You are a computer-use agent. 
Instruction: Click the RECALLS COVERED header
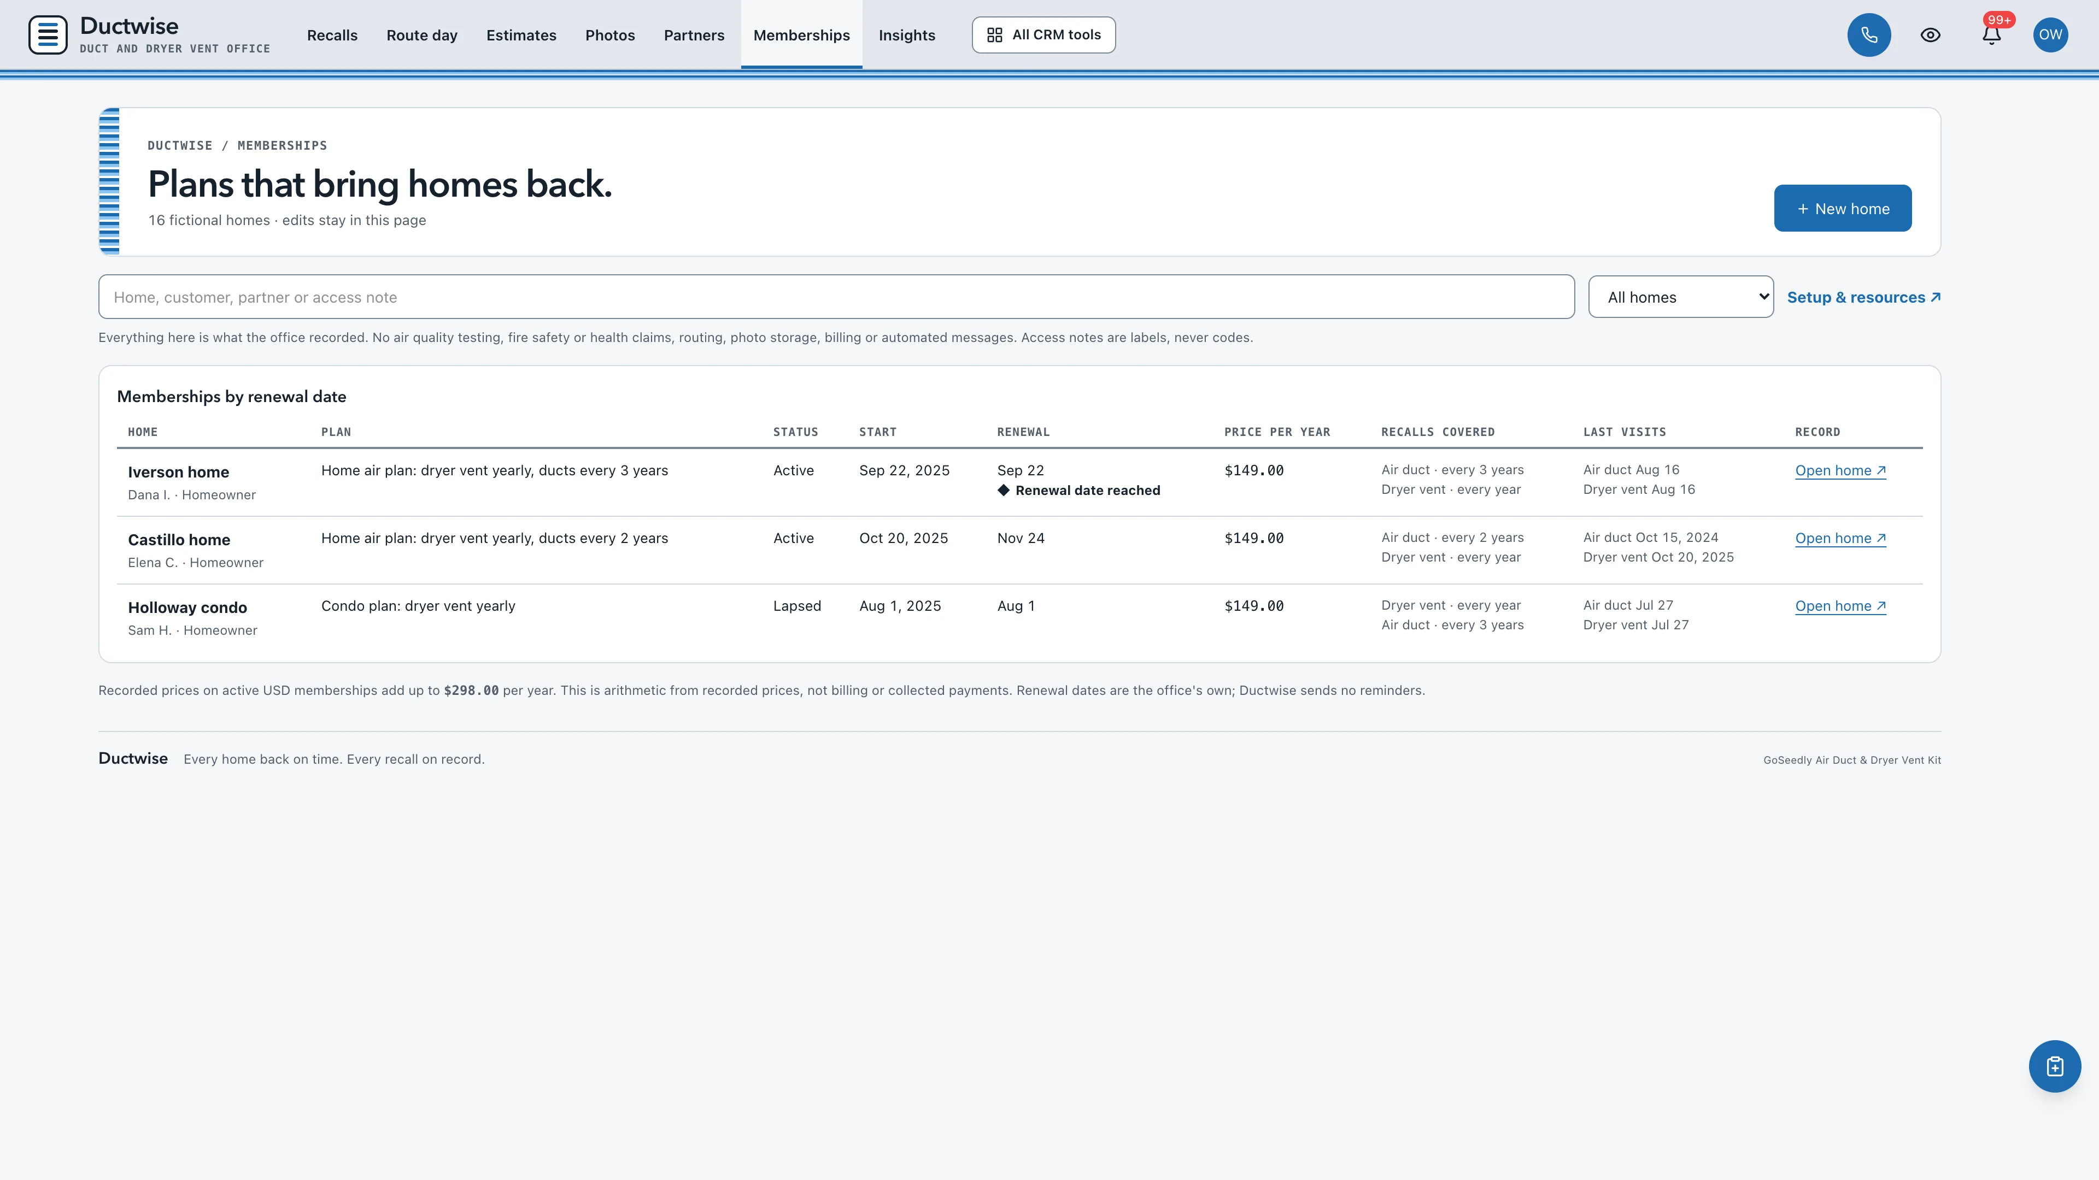[1438, 433]
